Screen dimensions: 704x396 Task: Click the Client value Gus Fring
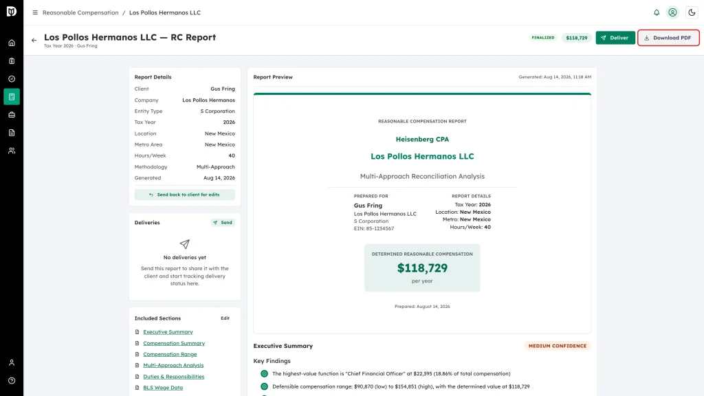[222, 89]
